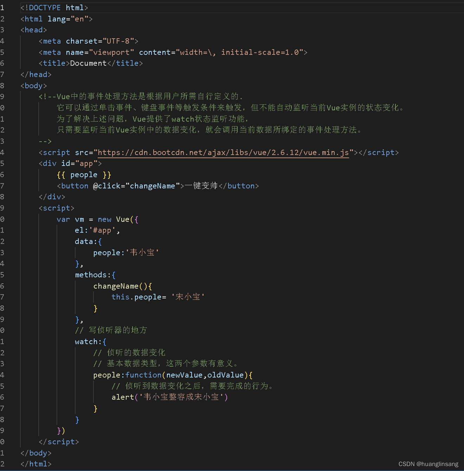Screen dimensions: 464x471
Task: Click the '<html' opening tag name
Action: (32, 19)
